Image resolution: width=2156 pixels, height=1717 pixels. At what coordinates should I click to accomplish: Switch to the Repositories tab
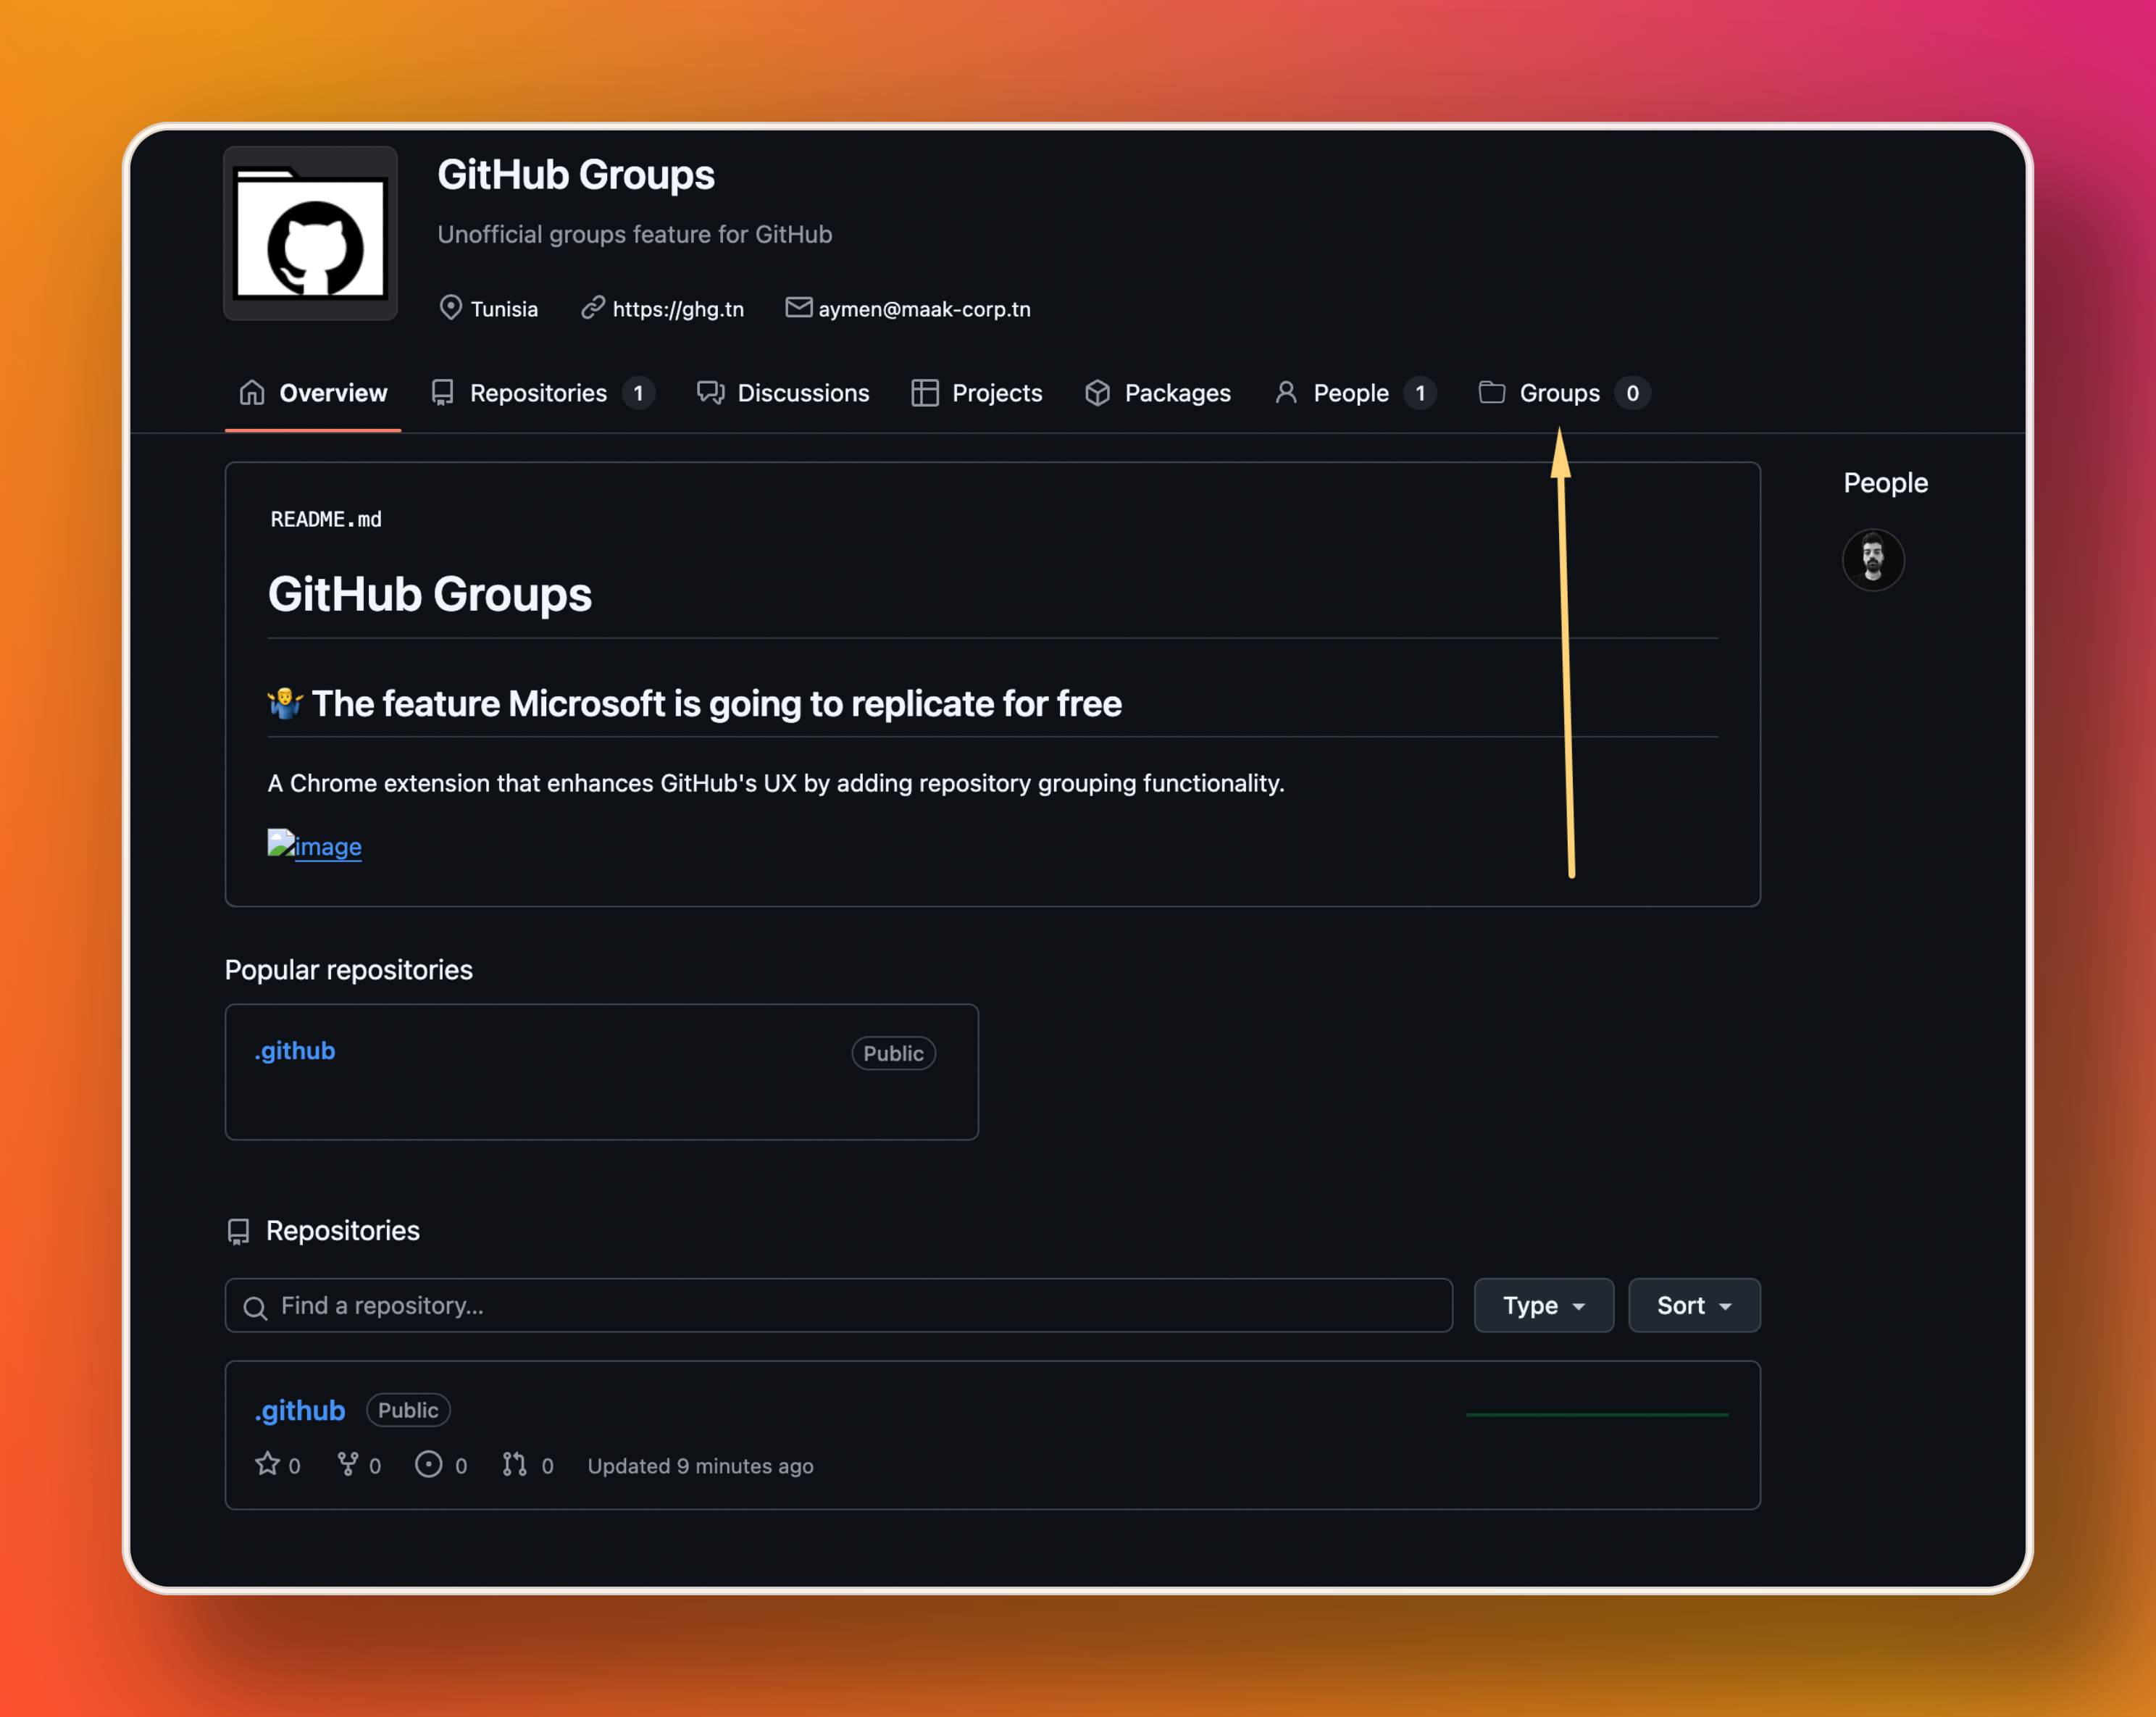(540, 393)
